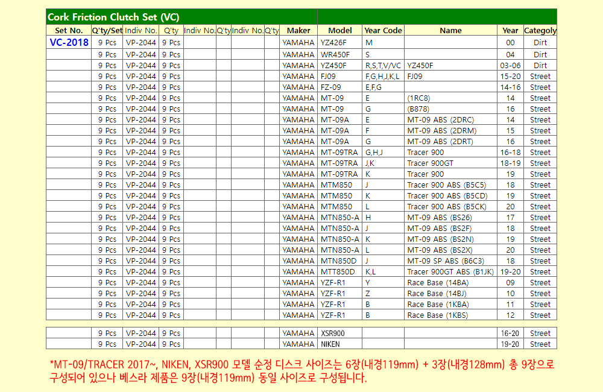The width and height of the screenshot is (603, 392).
Task: Click 'Tracer 900 ABS (B5CK)' name
Action: point(447,207)
